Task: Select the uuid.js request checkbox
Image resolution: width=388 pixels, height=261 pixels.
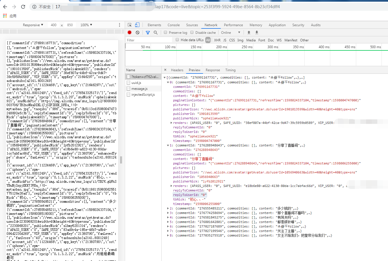Action: [128, 82]
